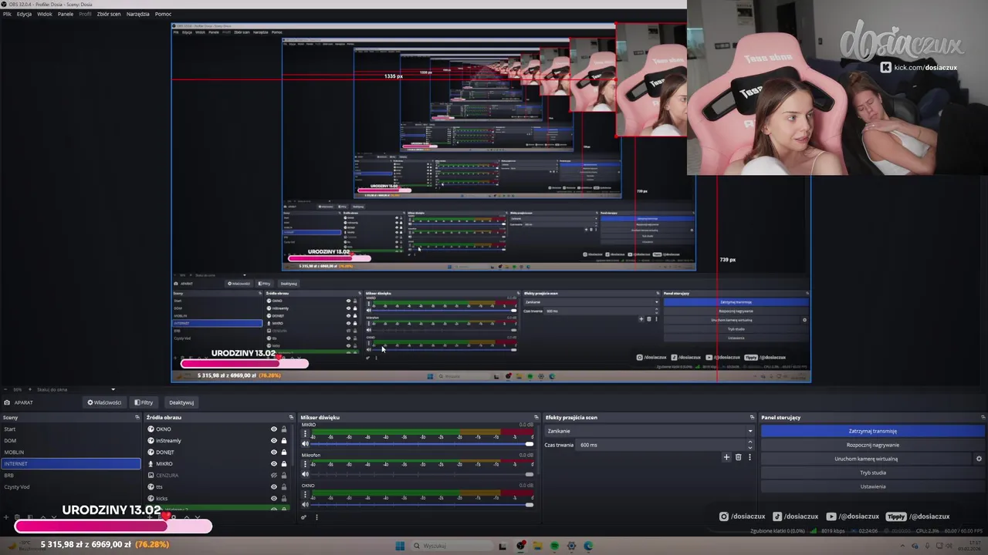Open audio mixer menu three dots
988x555 pixels.
tap(316, 517)
